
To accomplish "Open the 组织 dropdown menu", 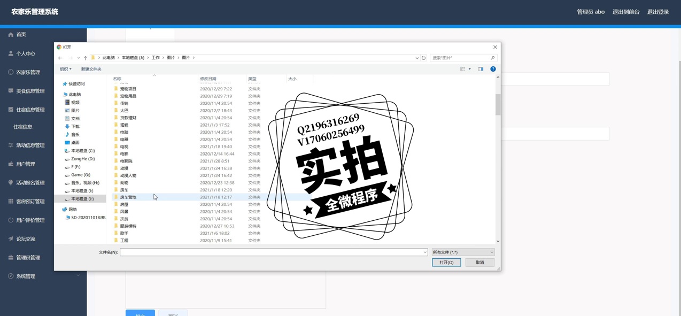I will [x=65, y=69].
